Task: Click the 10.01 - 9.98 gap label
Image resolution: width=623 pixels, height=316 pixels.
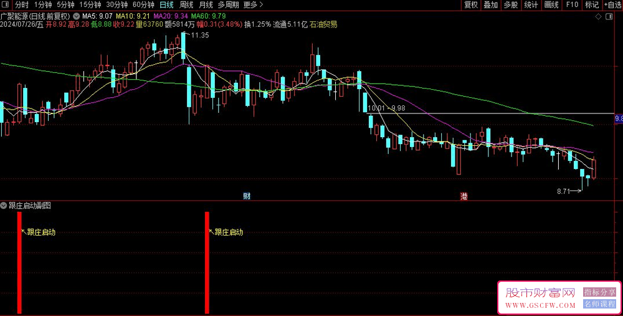Action: click(x=387, y=108)
